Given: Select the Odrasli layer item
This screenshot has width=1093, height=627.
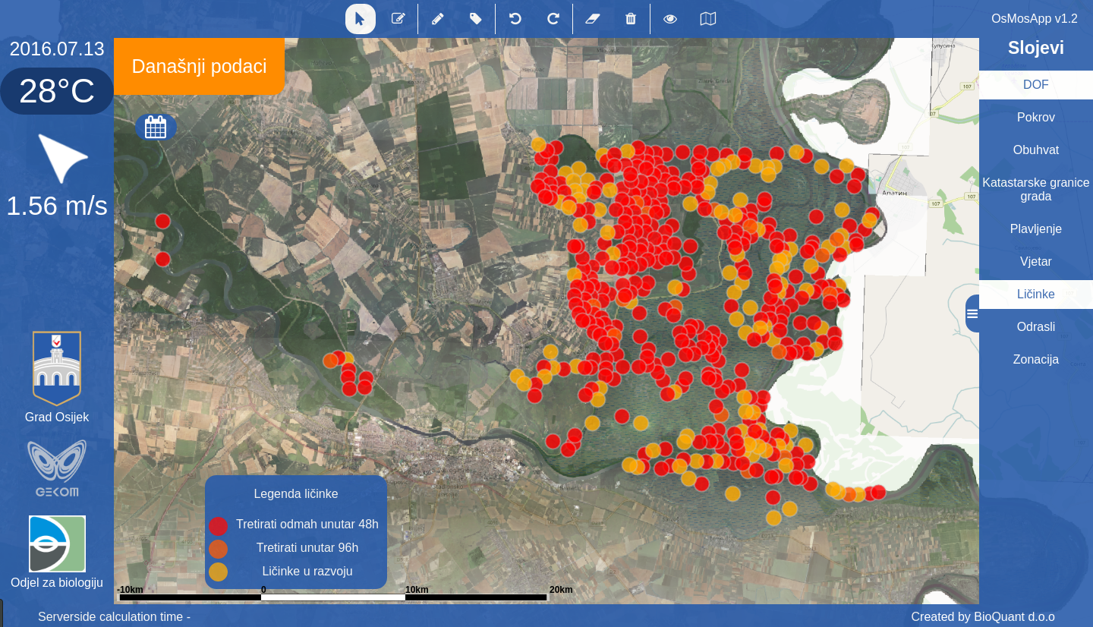Looking at the screenshot, I should [1035, 327].
